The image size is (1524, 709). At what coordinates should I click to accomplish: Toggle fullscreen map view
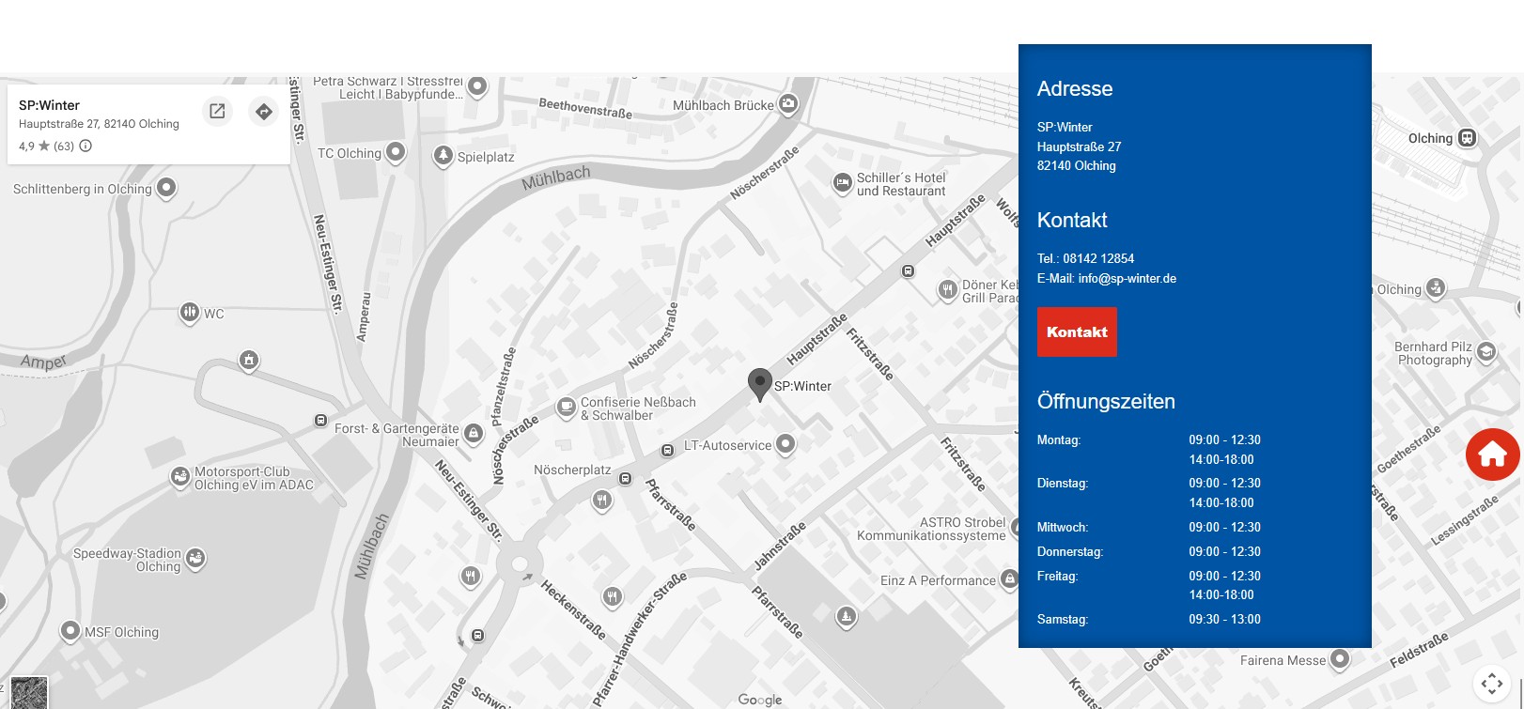click(x=1492, y=683)
